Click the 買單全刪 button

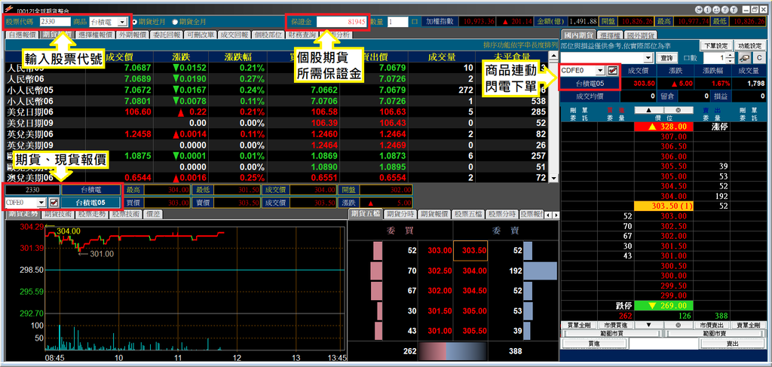pos(580,326)
